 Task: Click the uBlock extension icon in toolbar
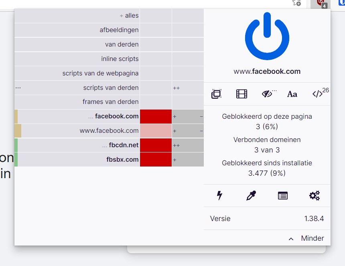tap(321, 4)
